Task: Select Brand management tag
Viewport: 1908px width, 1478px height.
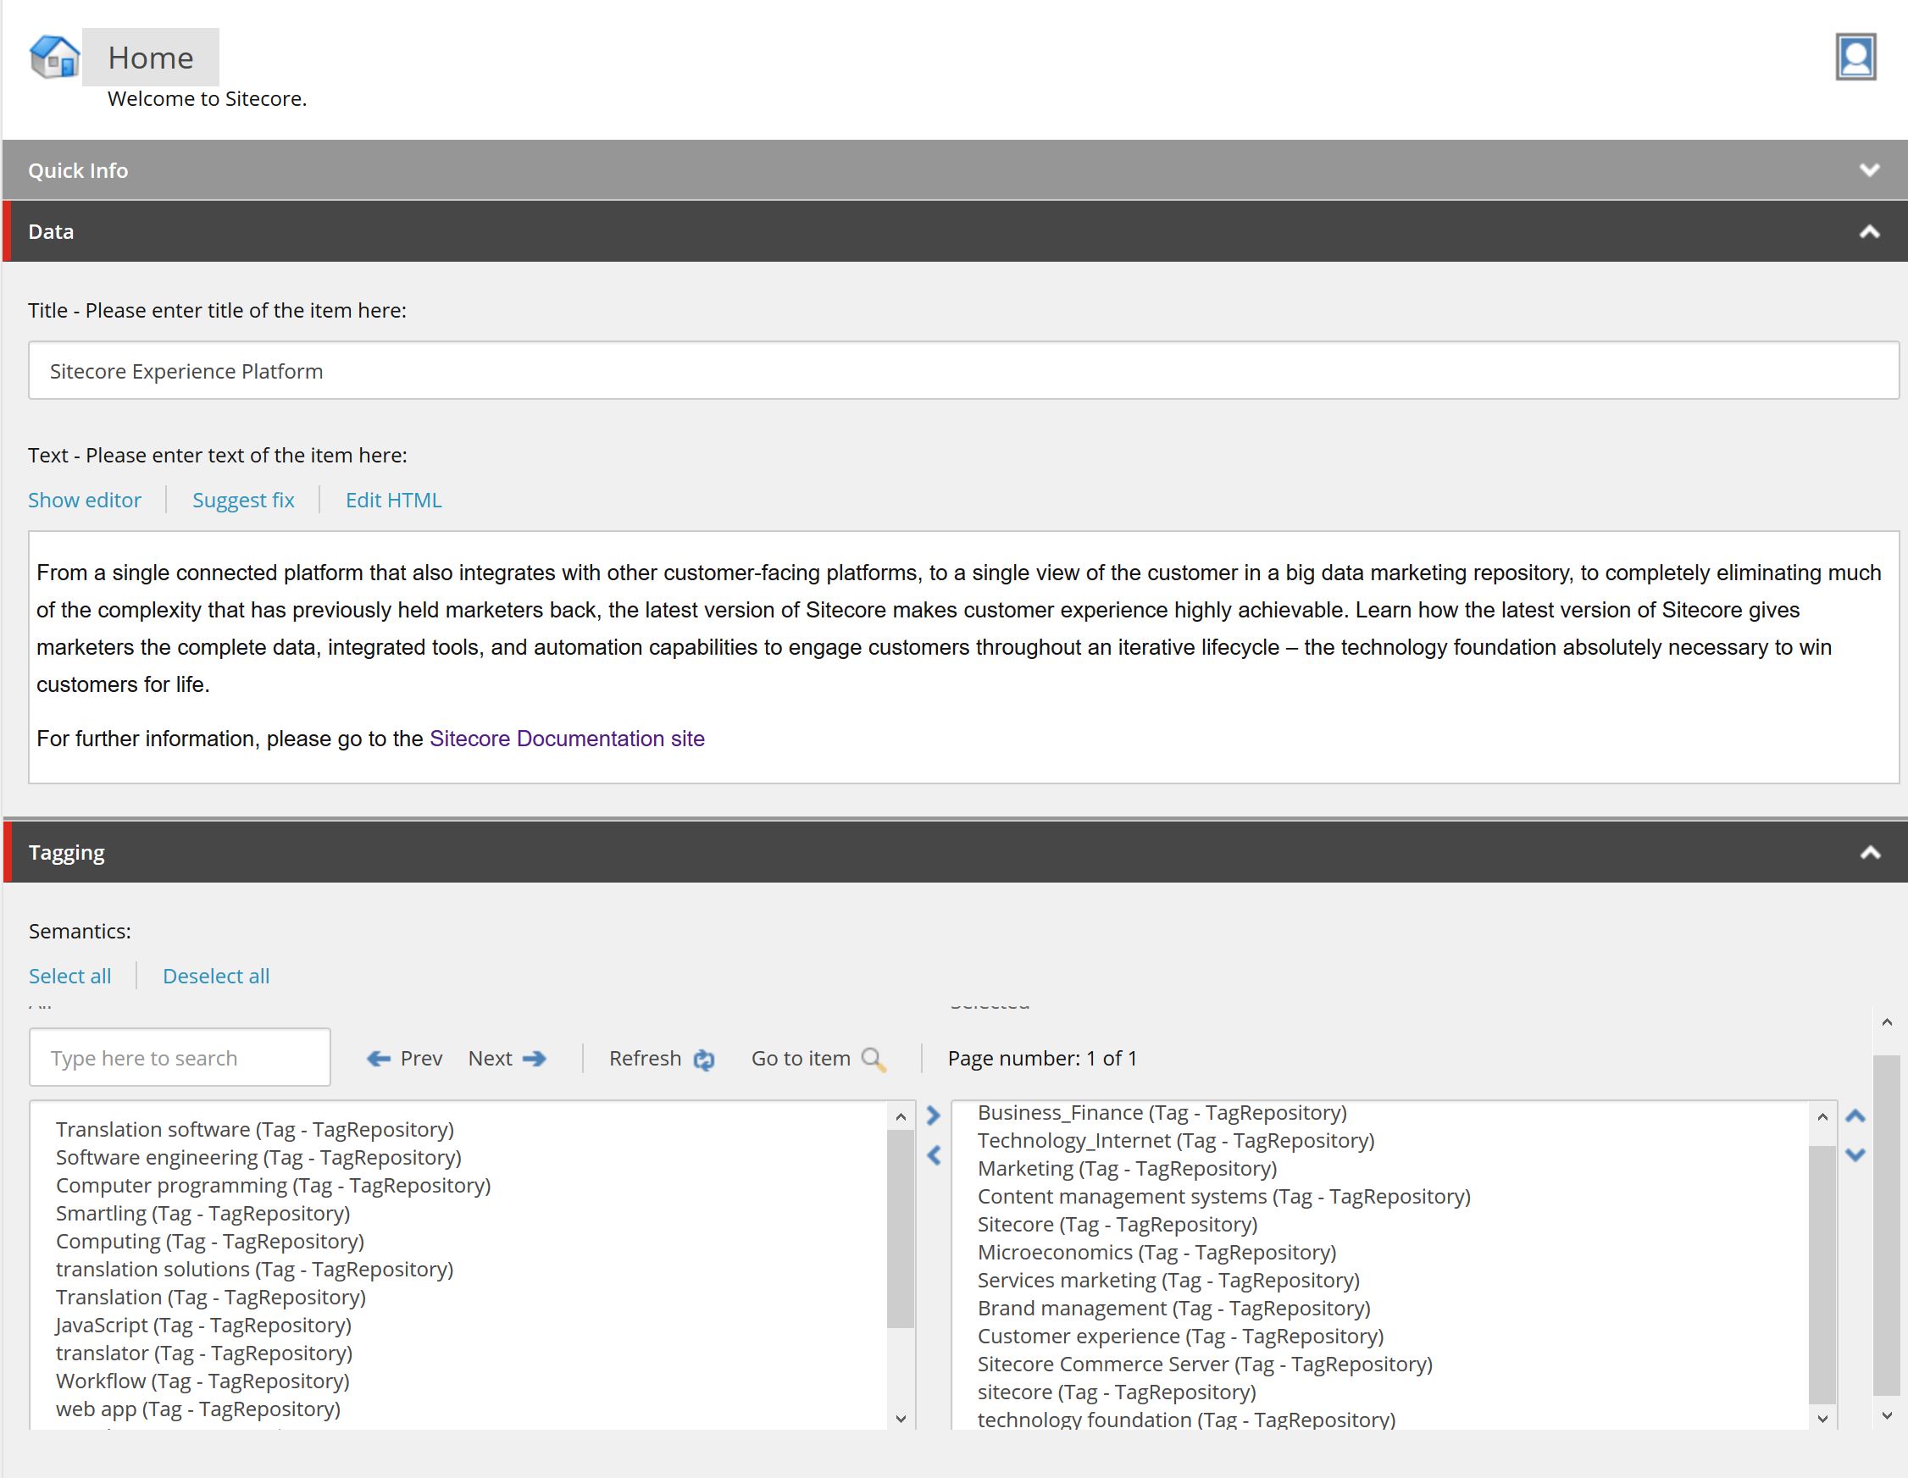Action: coord(1174,1309)
